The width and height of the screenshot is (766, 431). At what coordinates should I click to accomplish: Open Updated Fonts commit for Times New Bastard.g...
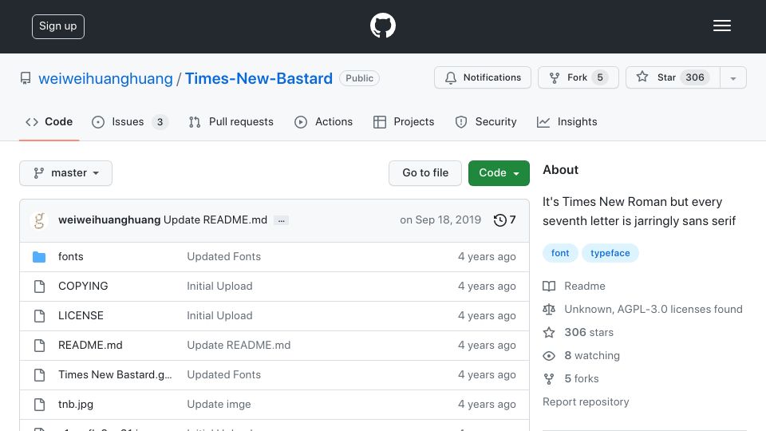(x=223, y=375)
